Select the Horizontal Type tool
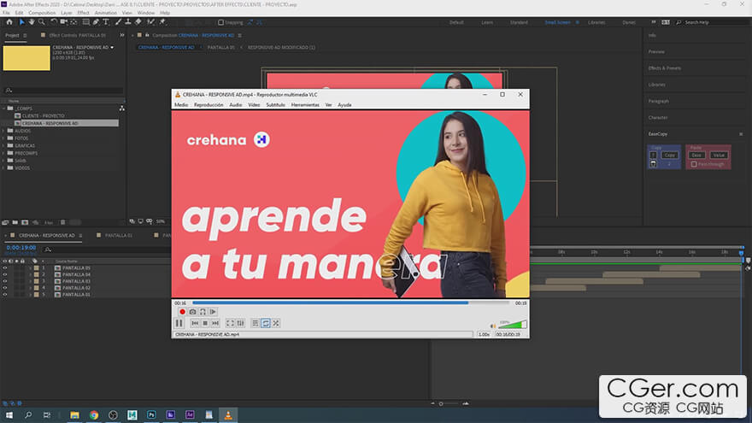752x423 pixels. coord(106,22)
